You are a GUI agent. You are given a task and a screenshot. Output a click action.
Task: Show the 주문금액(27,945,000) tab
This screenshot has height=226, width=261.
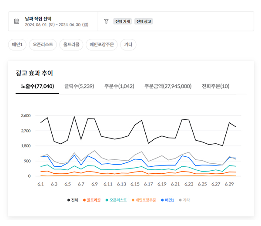[x=168, y=86]
